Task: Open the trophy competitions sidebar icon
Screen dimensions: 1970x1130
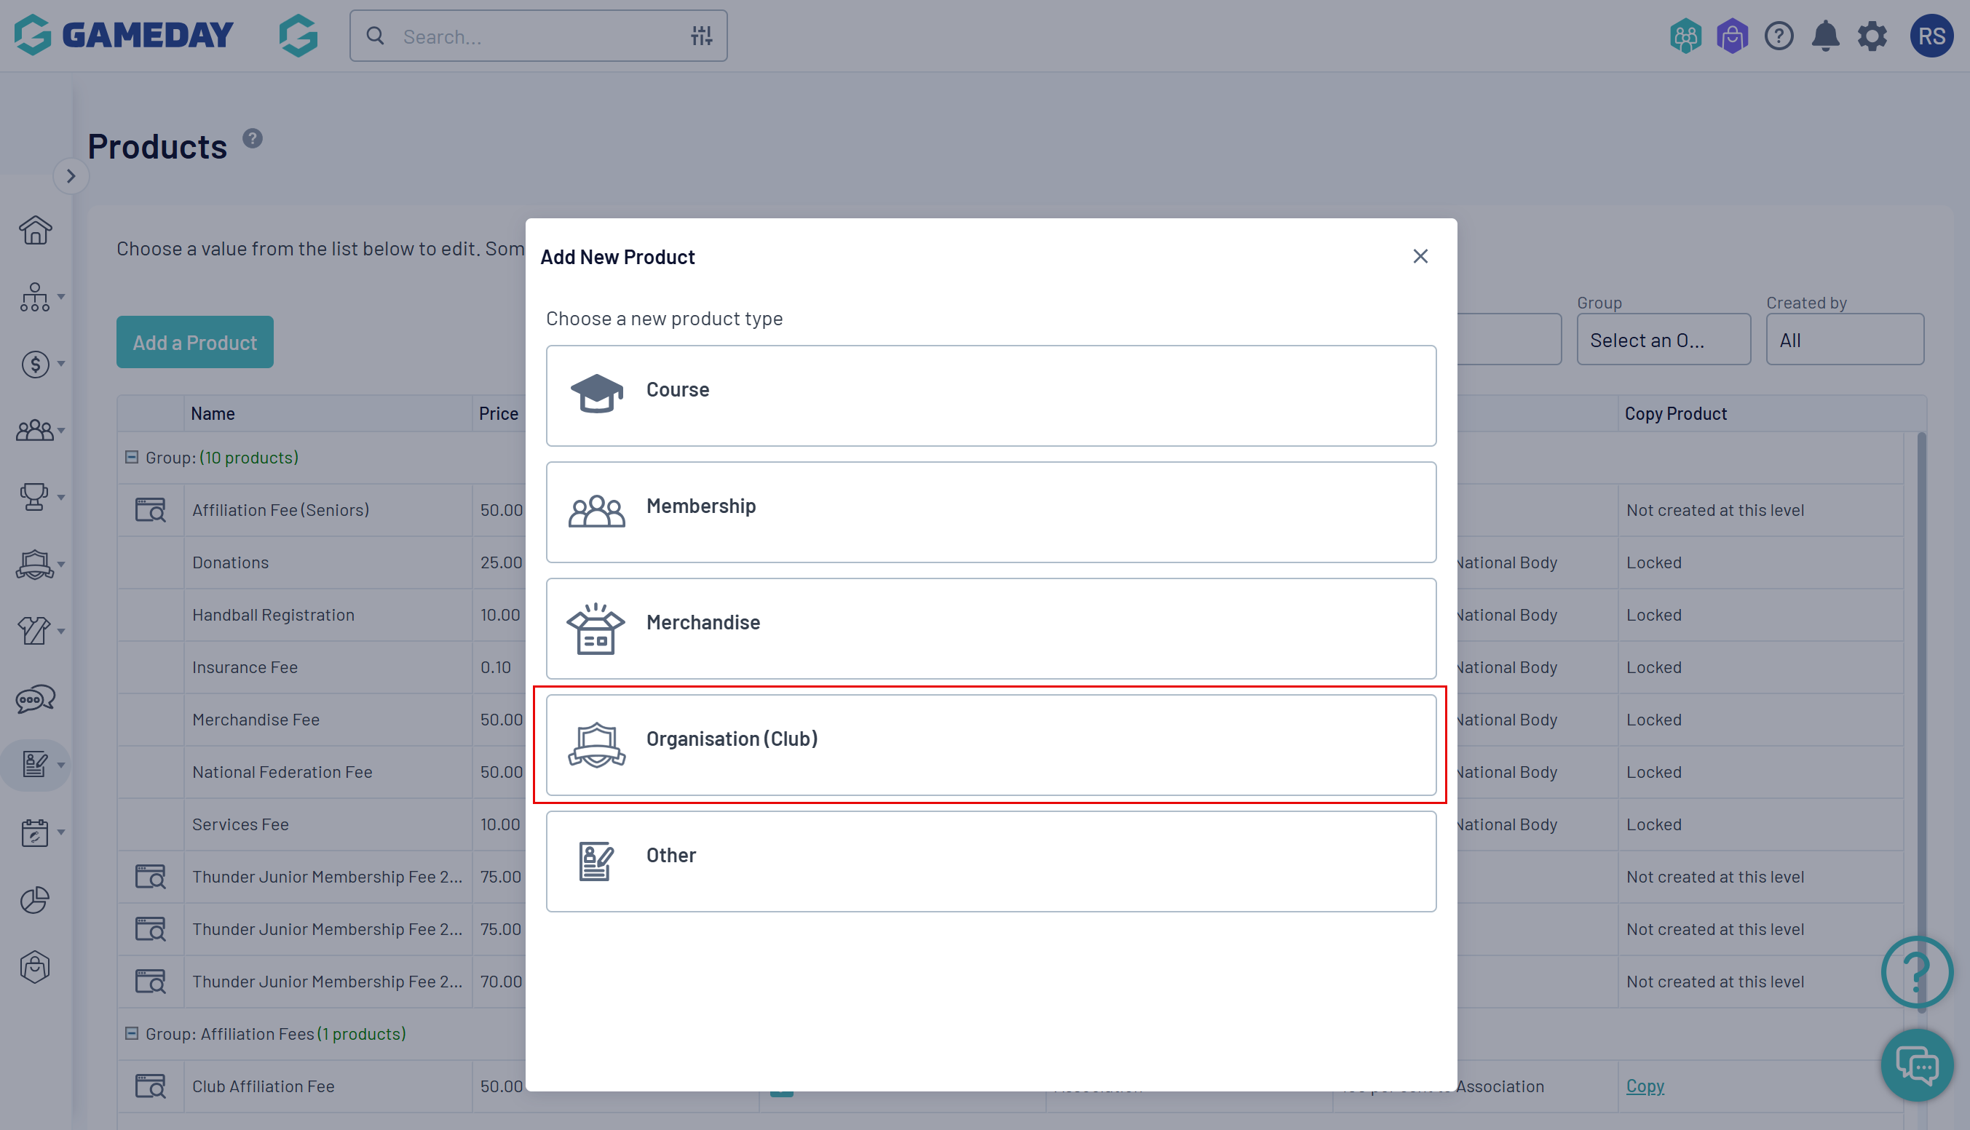Action: [x=35, y=497]
